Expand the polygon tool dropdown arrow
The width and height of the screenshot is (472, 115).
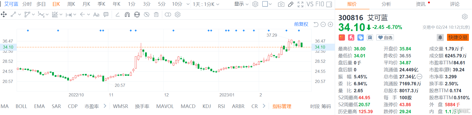pyautogui.click(x=33, y=15)
